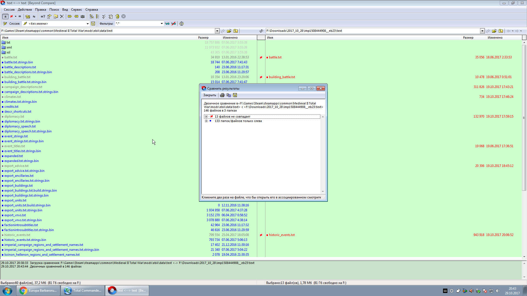Toggle the show-all (asterisk) filter button
Screen dimensions: 527x296
tap(5, 16)
